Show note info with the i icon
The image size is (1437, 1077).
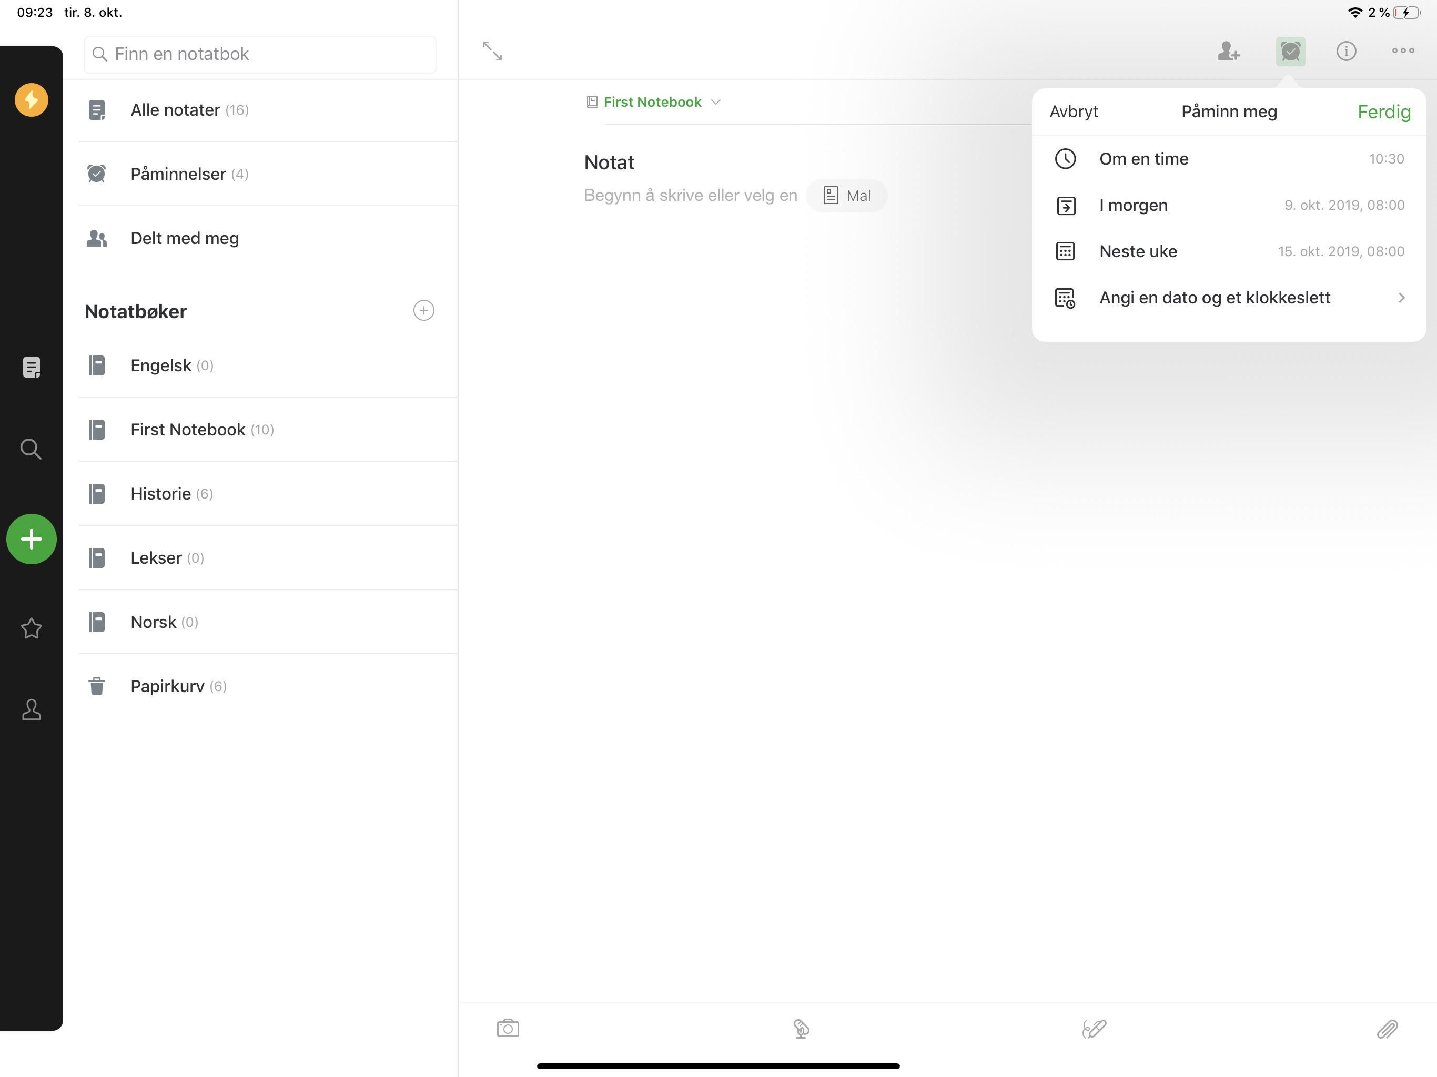tap(1346, 50)
